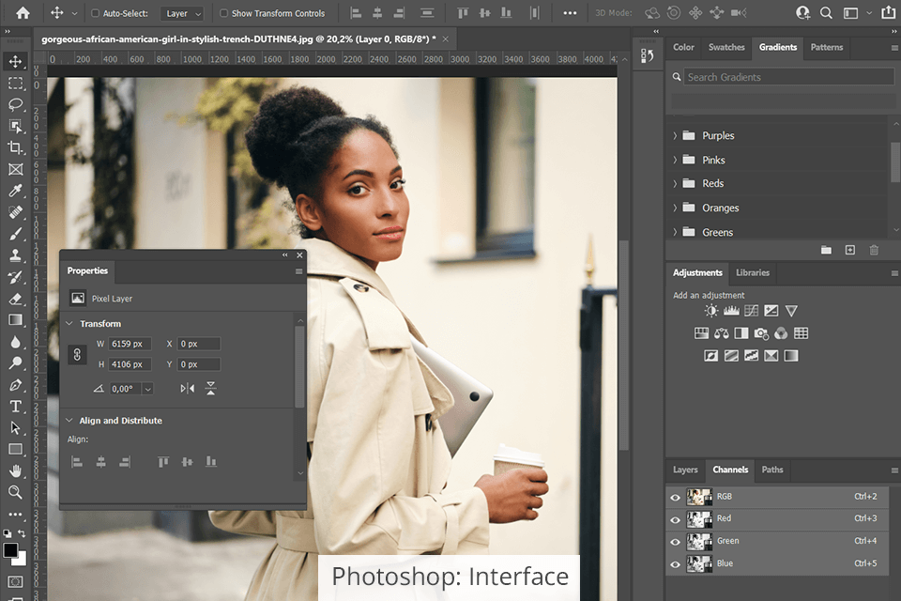Add a Curves adjustment

(751, 311)
